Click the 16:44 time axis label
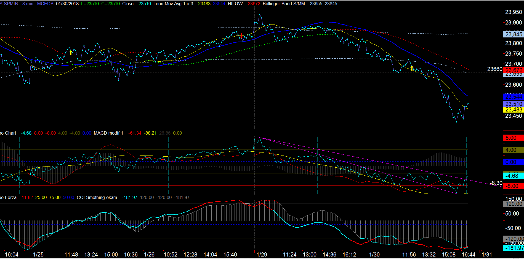 (469, 255)
